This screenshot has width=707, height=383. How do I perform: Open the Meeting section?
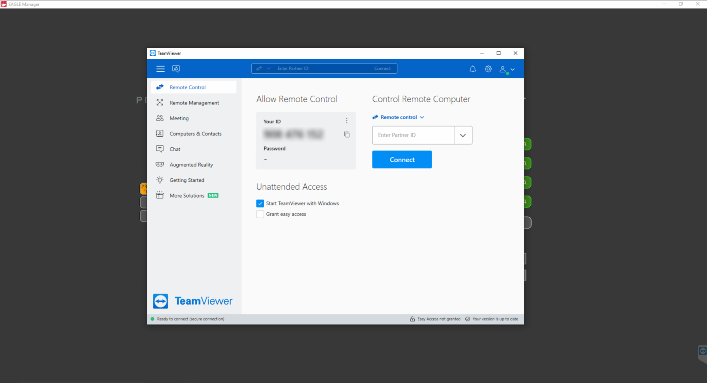coord(179,118)
